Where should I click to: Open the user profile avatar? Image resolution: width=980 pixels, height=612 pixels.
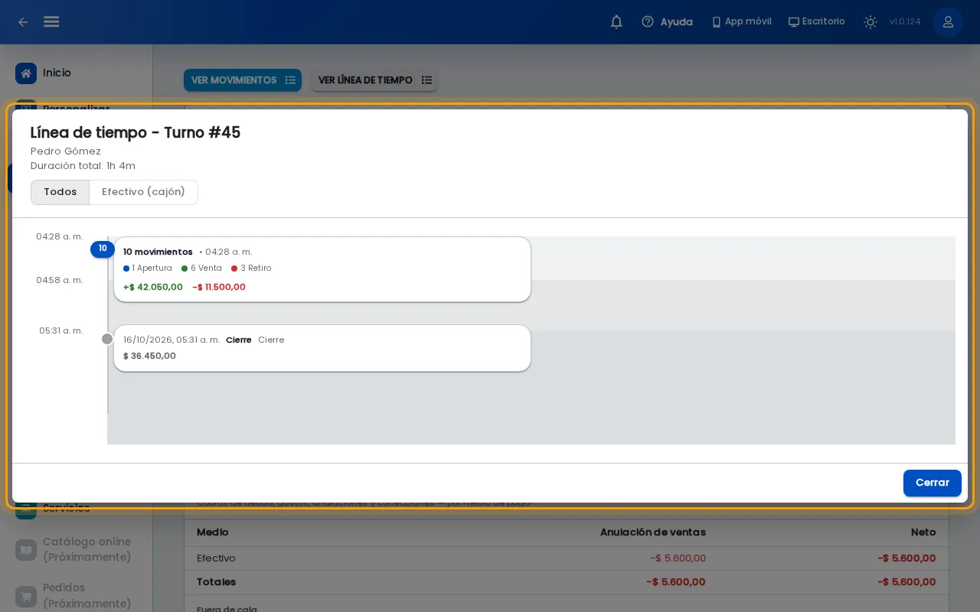948,22
